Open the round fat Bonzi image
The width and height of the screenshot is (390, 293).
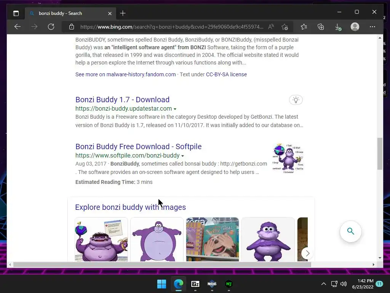[157, 240]
